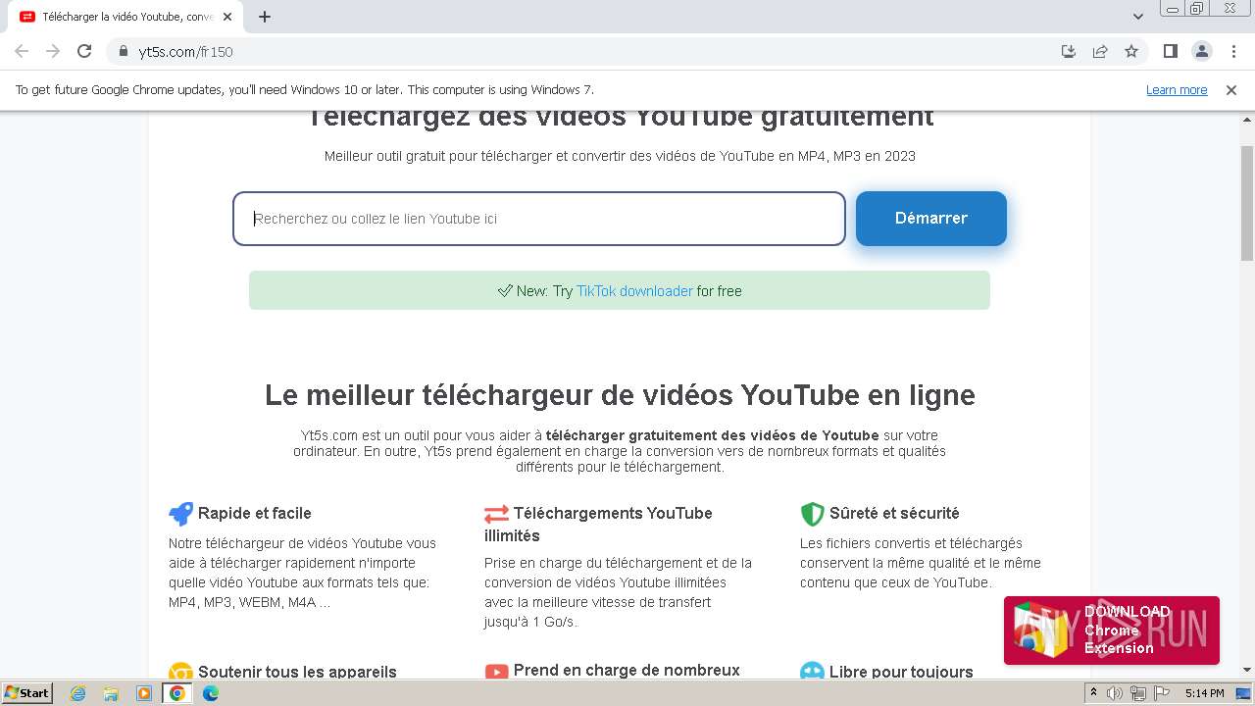The width and height of the screenshot is (1255, 706).
Task: Click the Action Center flag icon
Action: coord(1160,693)
